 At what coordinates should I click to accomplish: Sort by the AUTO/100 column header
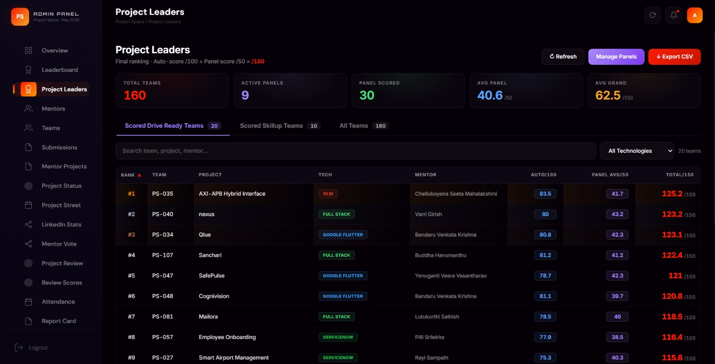click(543, 175)
